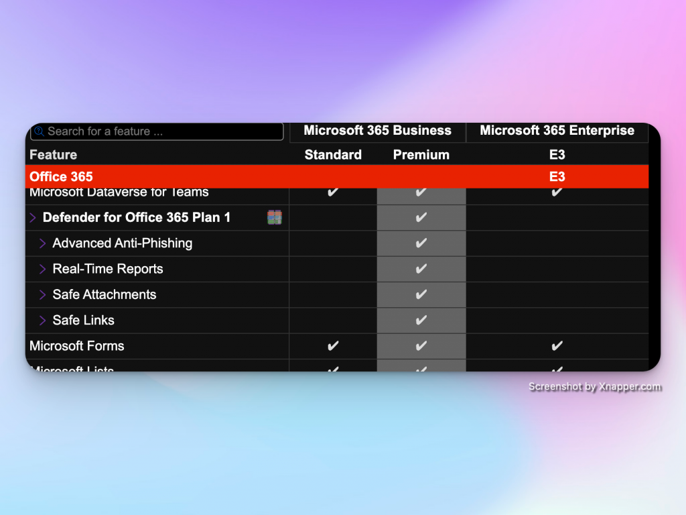Viewport: 686px width, 515px height.
Task: Click the magnifier icon in search box
Action: coord(39,131)
